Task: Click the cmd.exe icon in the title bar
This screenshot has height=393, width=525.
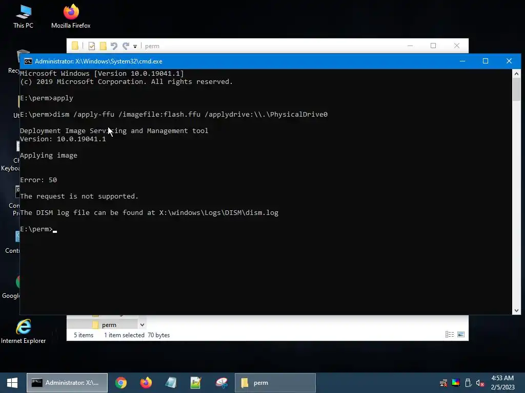Action: coord(28,61)
